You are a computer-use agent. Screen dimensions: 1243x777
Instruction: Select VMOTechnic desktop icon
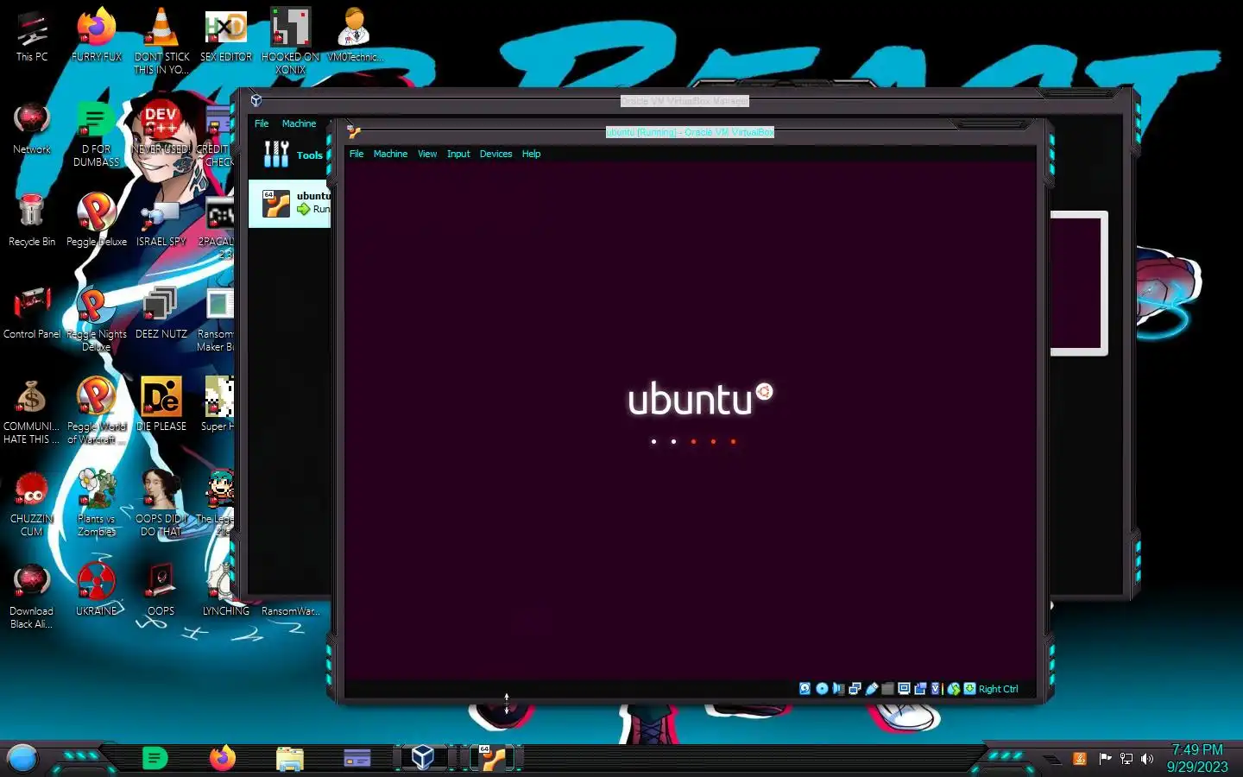coord(354,35)
